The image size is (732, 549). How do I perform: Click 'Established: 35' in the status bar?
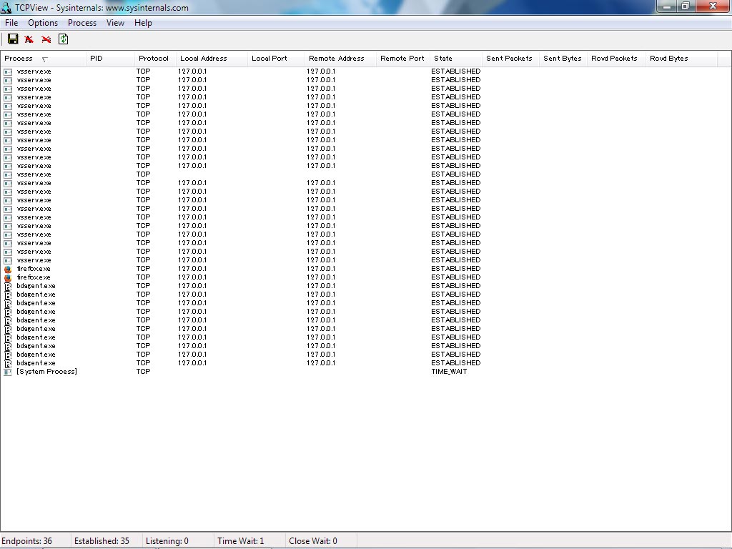102,541
